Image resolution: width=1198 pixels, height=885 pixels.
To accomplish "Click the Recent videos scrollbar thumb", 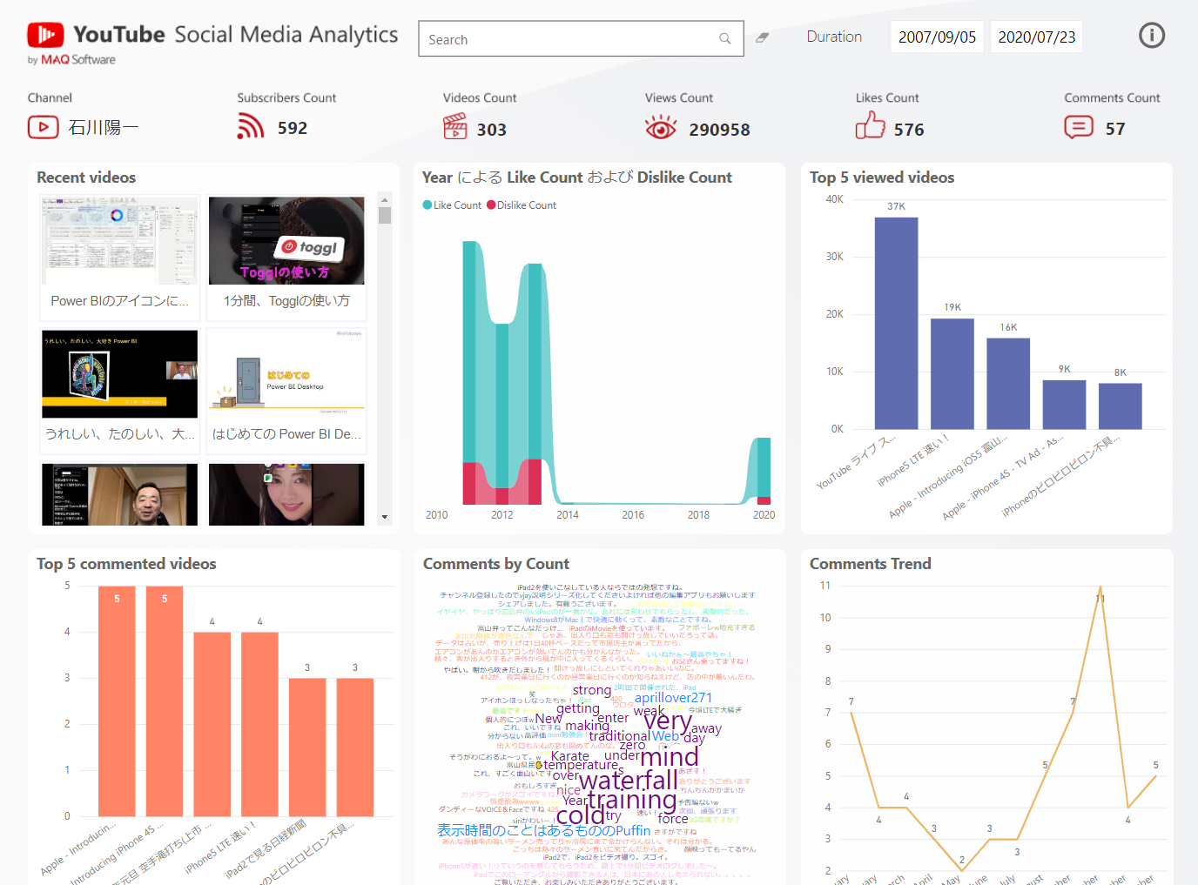I will pyautogui.click(x=385, y=215).
